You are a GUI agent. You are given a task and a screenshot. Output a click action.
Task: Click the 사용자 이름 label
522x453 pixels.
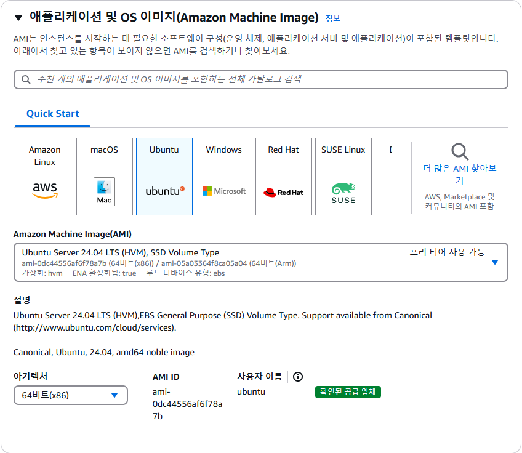pyautogui.click(x=259, y=377)
